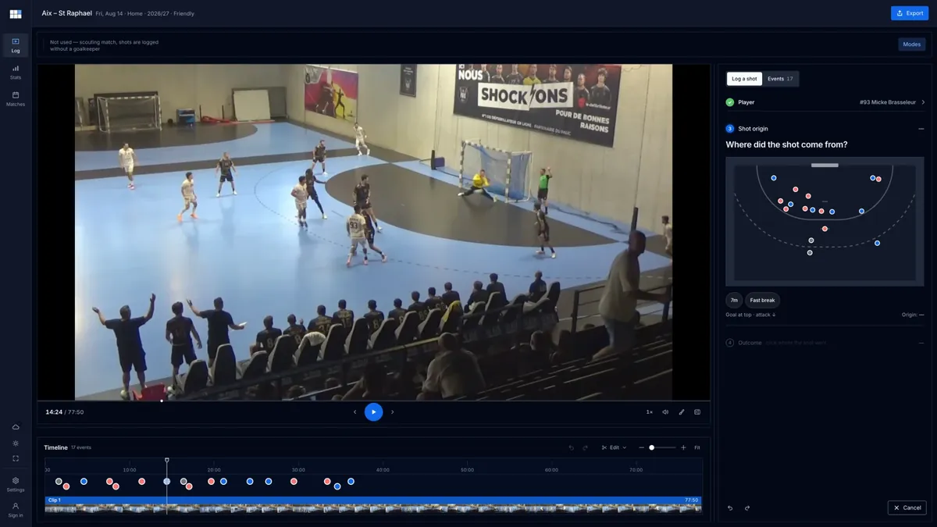937x527 pixels.
Task: Cancel logging with the Cancel button
Action: tap(907, 507)
